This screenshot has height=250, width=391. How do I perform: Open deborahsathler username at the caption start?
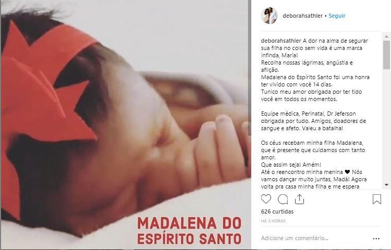pos(282,41)
